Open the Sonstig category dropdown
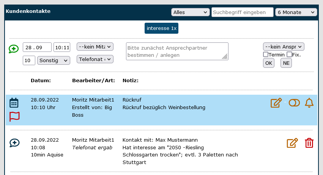Viewport: 323px width, 175px height. coord(54,60)
